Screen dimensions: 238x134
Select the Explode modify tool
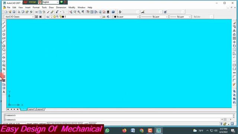coord(234,84)
